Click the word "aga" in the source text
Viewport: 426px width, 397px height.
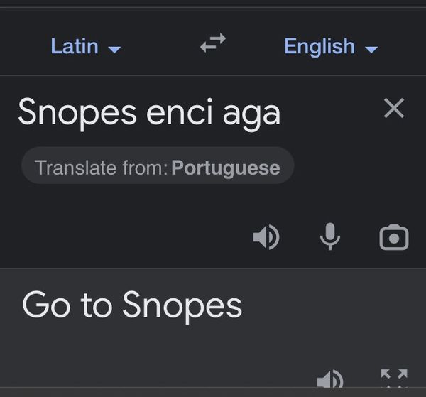point(251,116)
